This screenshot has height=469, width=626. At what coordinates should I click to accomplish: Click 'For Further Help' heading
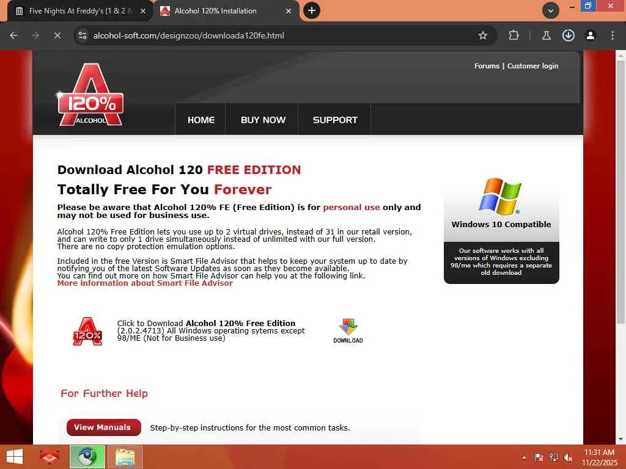point(104,393)
